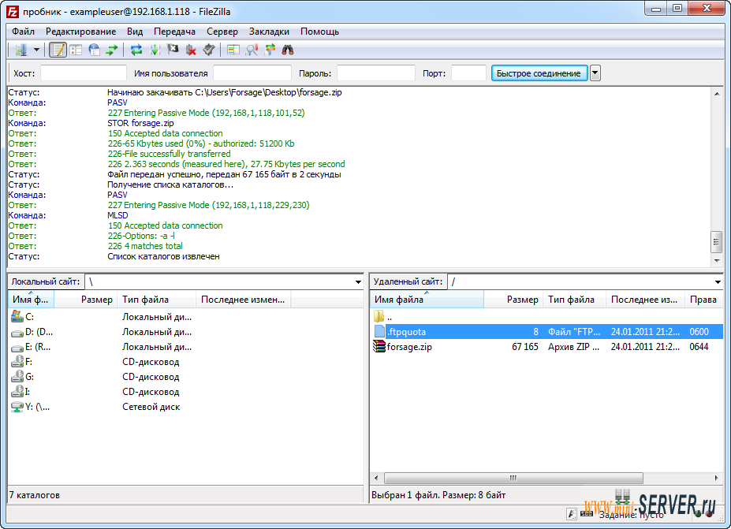This screenshot has width=731, height=529.
Task: Sort local list by Последнее измен... column
Action: point(244,300)
